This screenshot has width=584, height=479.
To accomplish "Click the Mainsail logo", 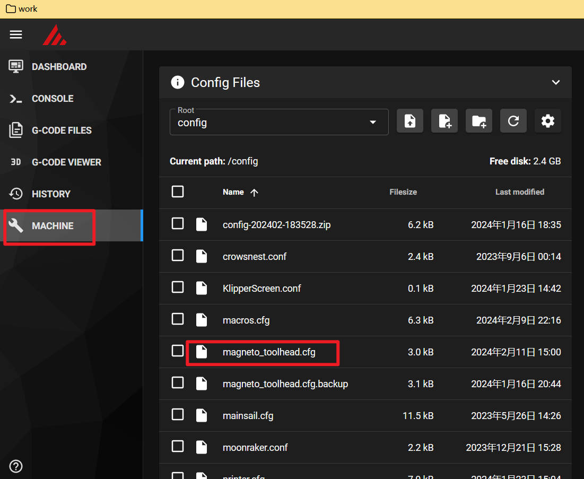I will pyautogui.click(x=55, y=34).
